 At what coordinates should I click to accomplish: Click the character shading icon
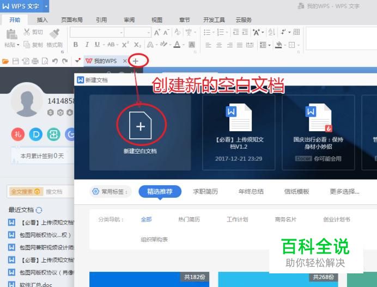(192, 45)
